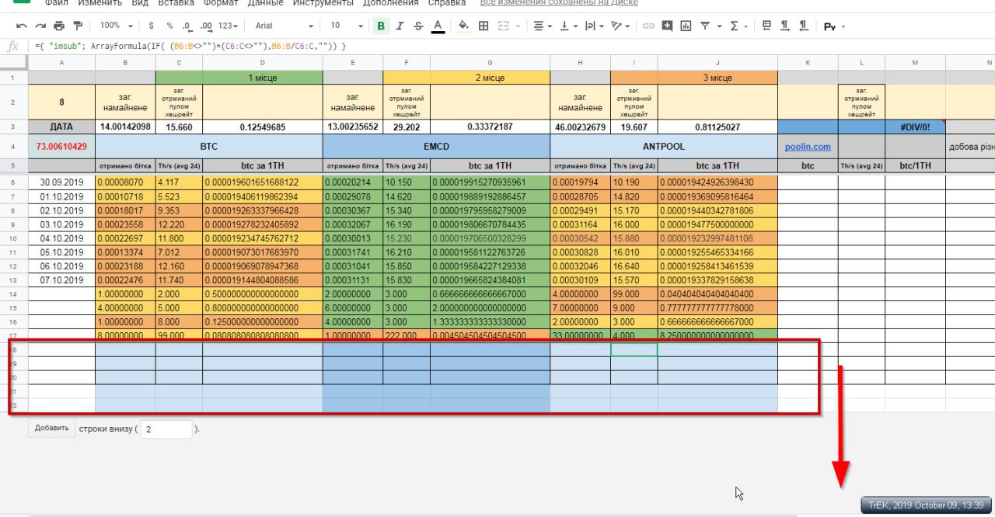Open the font size dropdown
The width and height of the screenshot is (995, 517).
[x=346, y=26]
